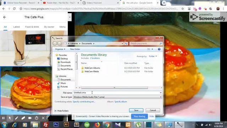
Task: Switch to Chrome in the taskbar
Action: tap(107, 125)
